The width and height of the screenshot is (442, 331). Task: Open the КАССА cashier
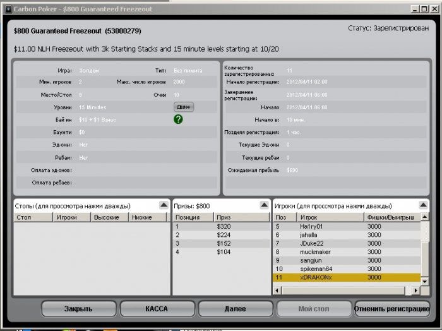[157, 309]
